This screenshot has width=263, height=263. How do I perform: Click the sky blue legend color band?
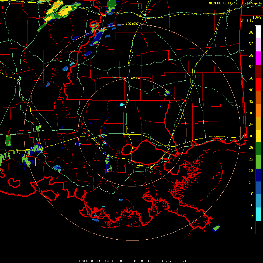coord(258,201)
